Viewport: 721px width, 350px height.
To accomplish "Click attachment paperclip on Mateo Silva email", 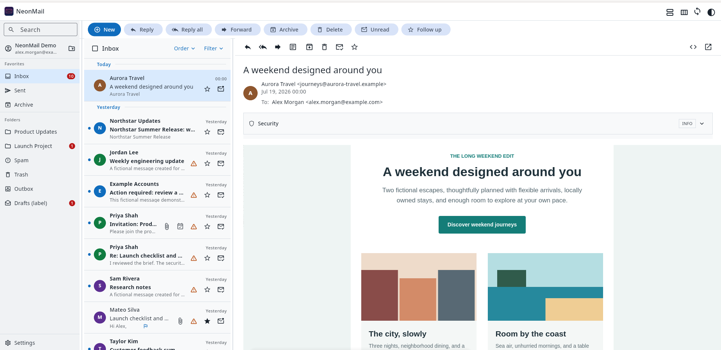I will 180,321.
